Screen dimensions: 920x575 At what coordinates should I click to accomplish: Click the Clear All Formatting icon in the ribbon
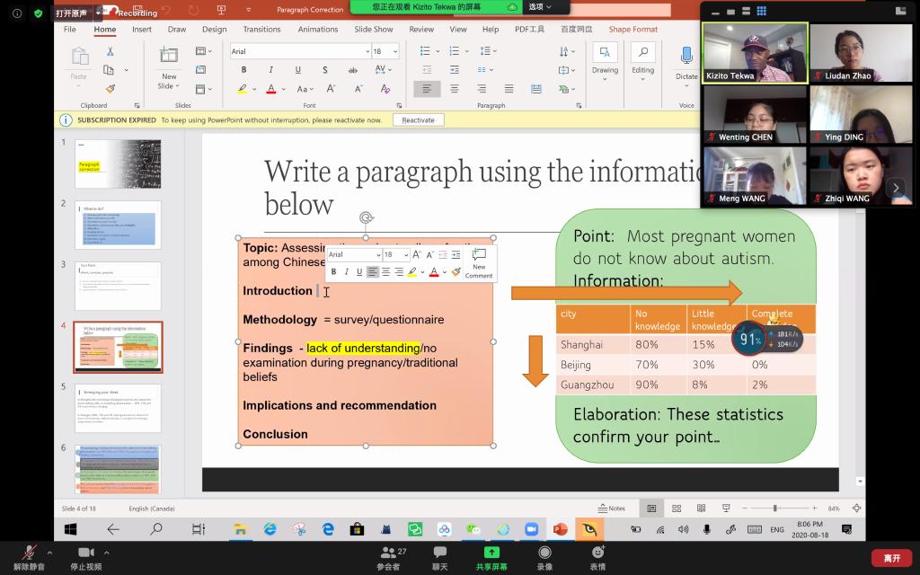coord(385,89)
